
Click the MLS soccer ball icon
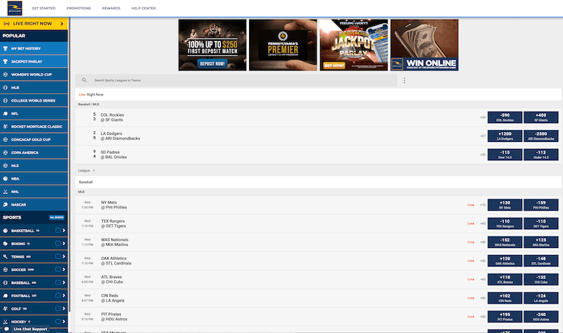pos(6,166)
